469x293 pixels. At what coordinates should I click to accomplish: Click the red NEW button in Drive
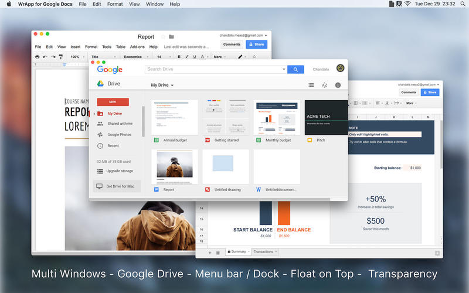(x=113, y=102)
